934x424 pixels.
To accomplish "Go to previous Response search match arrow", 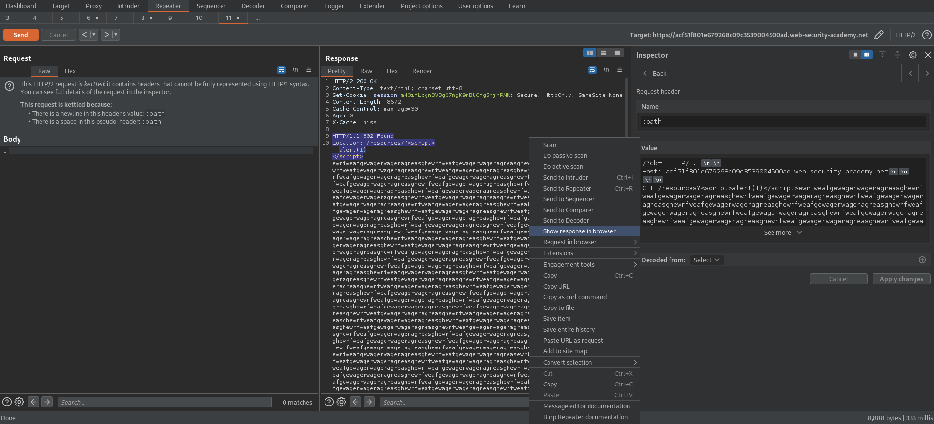I will tap(356, 402).
